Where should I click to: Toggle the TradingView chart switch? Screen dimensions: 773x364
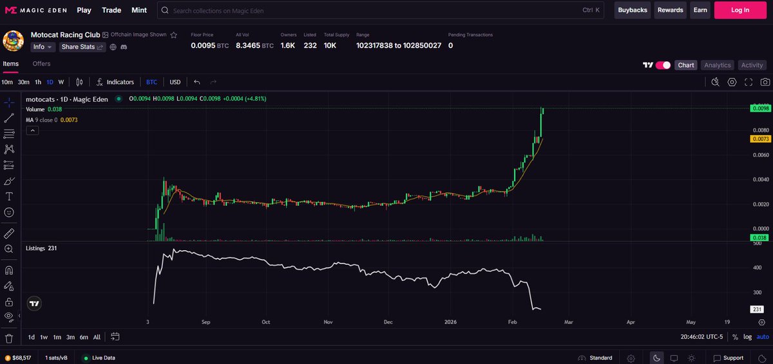pyautogui.click(x=663, y=65)
